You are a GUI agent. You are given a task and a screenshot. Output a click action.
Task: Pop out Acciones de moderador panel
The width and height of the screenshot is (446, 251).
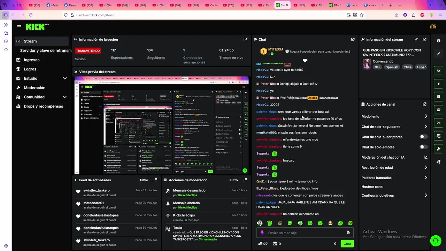pyautogui.click(x=245, y=180)
